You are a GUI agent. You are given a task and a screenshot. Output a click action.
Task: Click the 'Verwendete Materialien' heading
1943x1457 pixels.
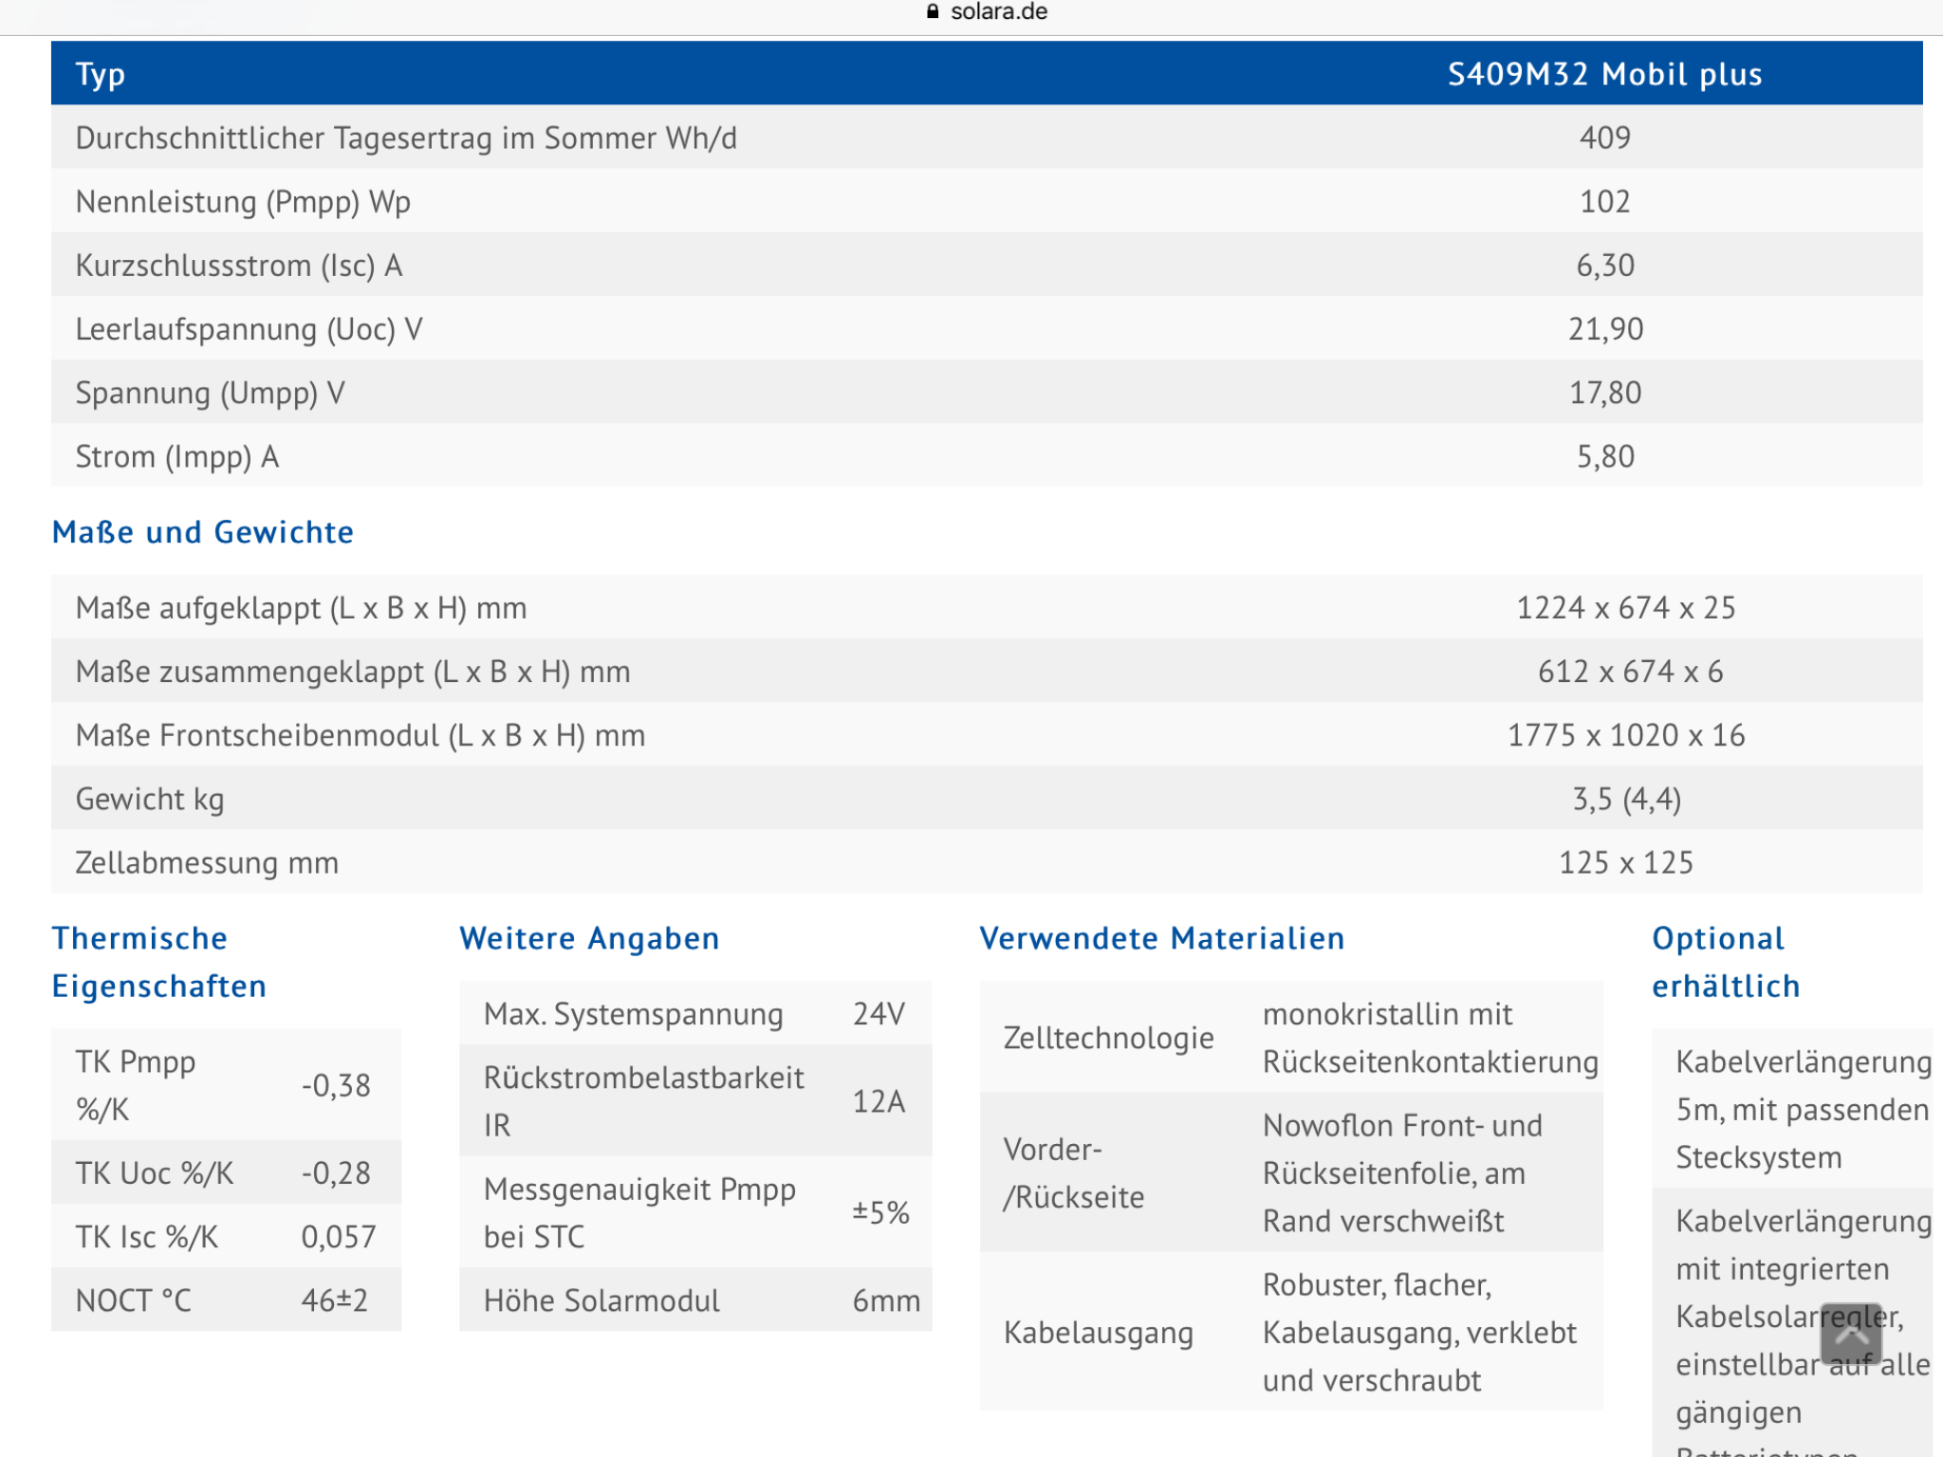(x=1162, y=938)
